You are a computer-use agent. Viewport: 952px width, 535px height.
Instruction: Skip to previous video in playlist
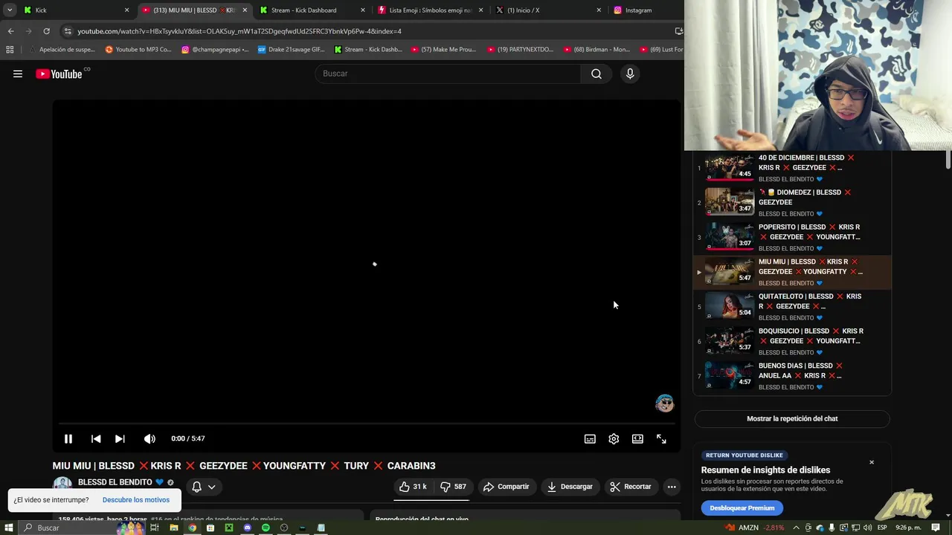point(96,438)
